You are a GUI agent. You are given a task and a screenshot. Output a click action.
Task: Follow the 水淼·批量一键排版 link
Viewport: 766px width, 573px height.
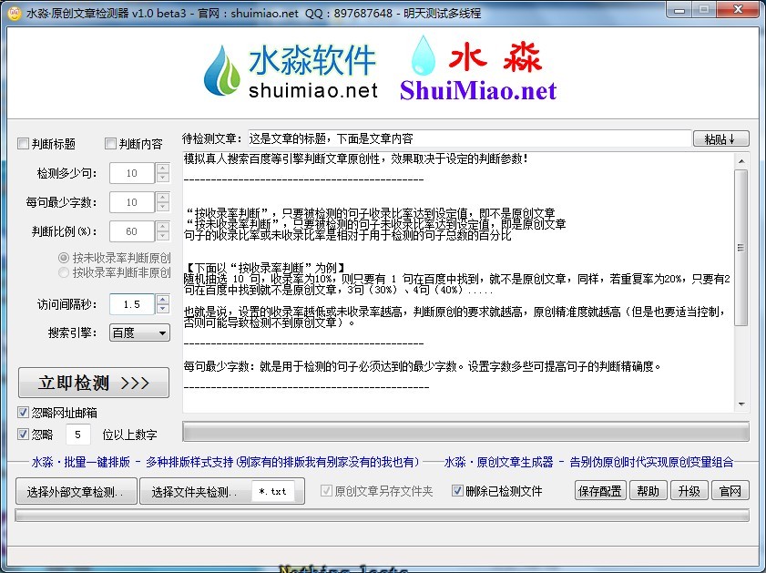click(x=81, y=462)
